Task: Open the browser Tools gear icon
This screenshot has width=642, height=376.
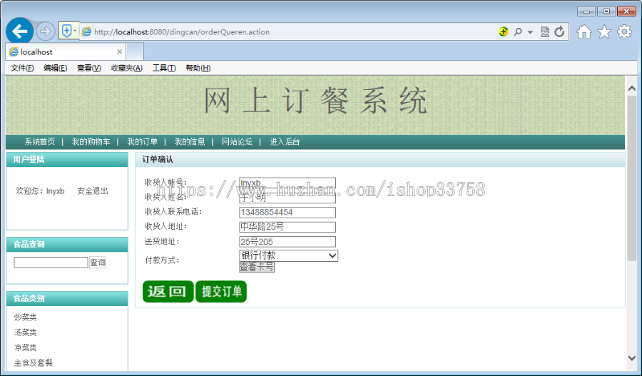Action: click(624, 31)
